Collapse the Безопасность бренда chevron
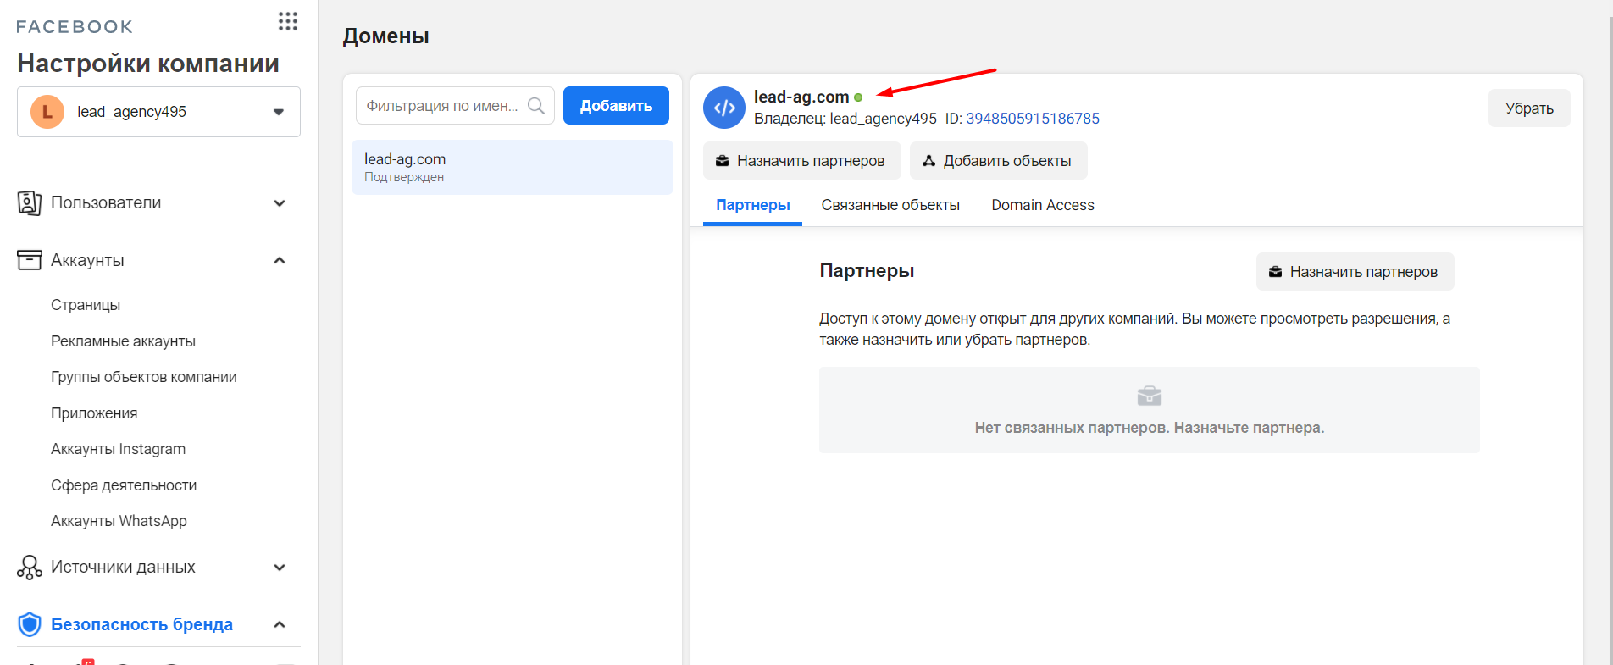 pyautogui.click(x=280, y=624)
